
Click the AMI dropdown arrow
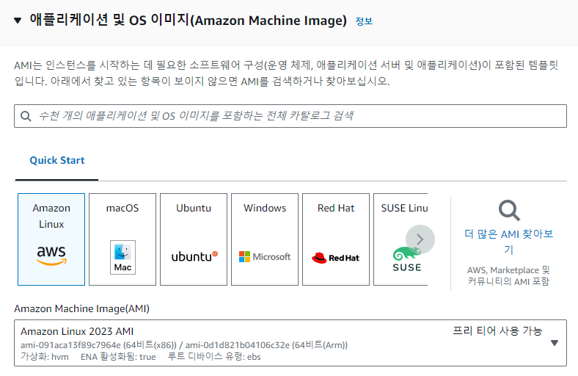pos(554,343)
